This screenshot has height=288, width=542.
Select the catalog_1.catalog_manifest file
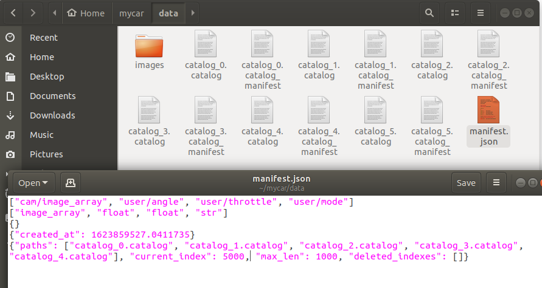(375, 60)
